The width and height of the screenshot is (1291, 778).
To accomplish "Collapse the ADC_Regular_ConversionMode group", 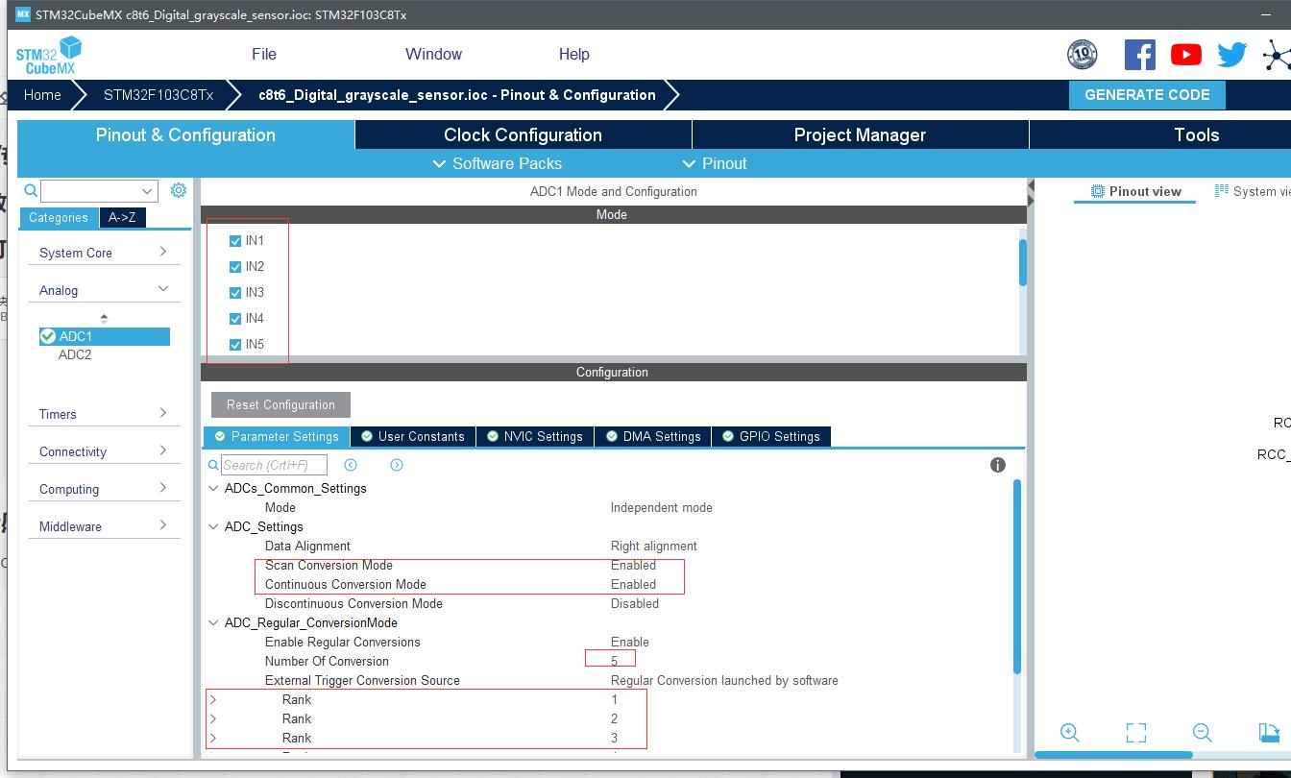I will coord(213,622).
